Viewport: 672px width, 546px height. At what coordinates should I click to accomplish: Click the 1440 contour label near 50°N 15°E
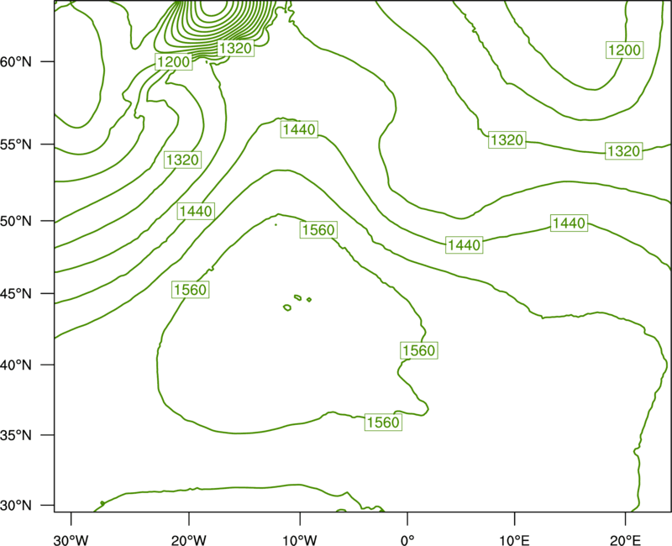(570, 223)
